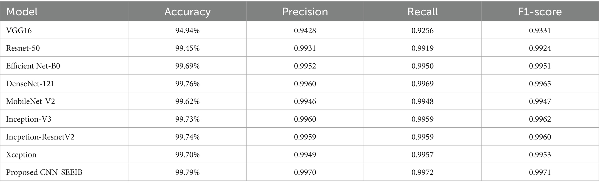This screenshot has height=186, width=599.
Task: Click the 94.94% accuracy value for VGG16
Action: 187,30
